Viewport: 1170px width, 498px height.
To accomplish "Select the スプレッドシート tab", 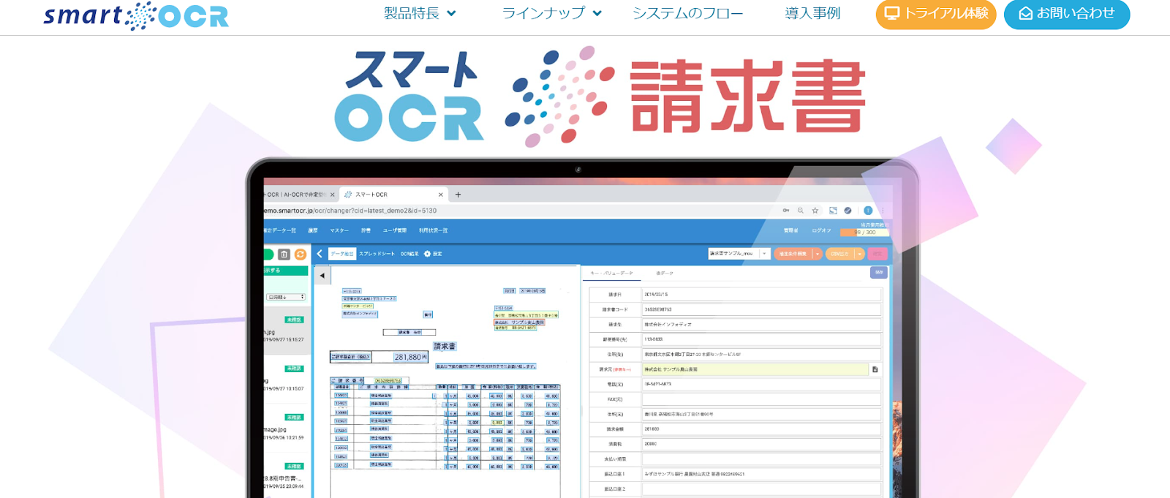I will (x=377, y=254).
